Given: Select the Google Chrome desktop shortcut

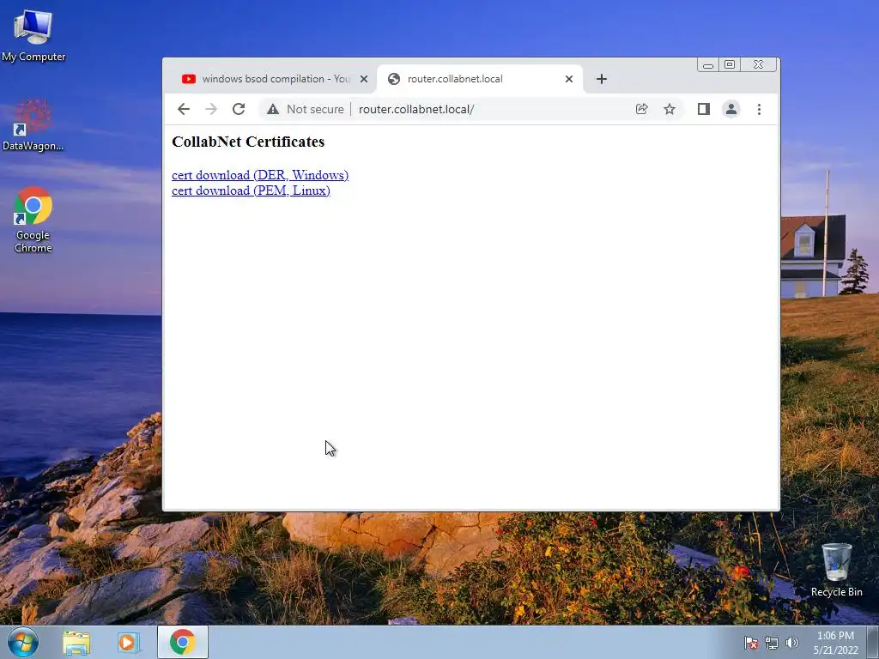Looking at the screenshot, I should pos(33,221).
